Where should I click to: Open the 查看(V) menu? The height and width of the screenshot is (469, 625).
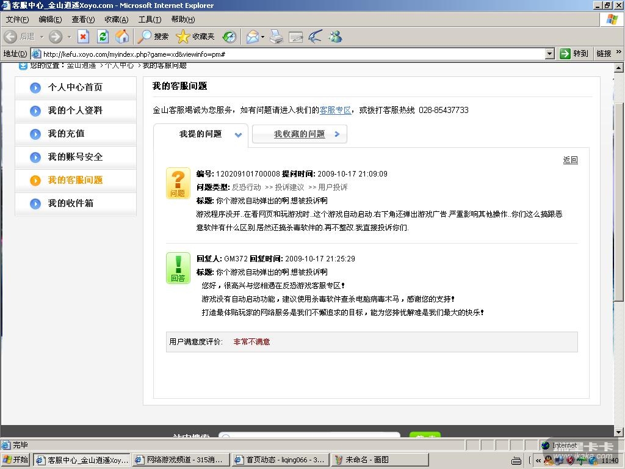click(x=83, y=20)
